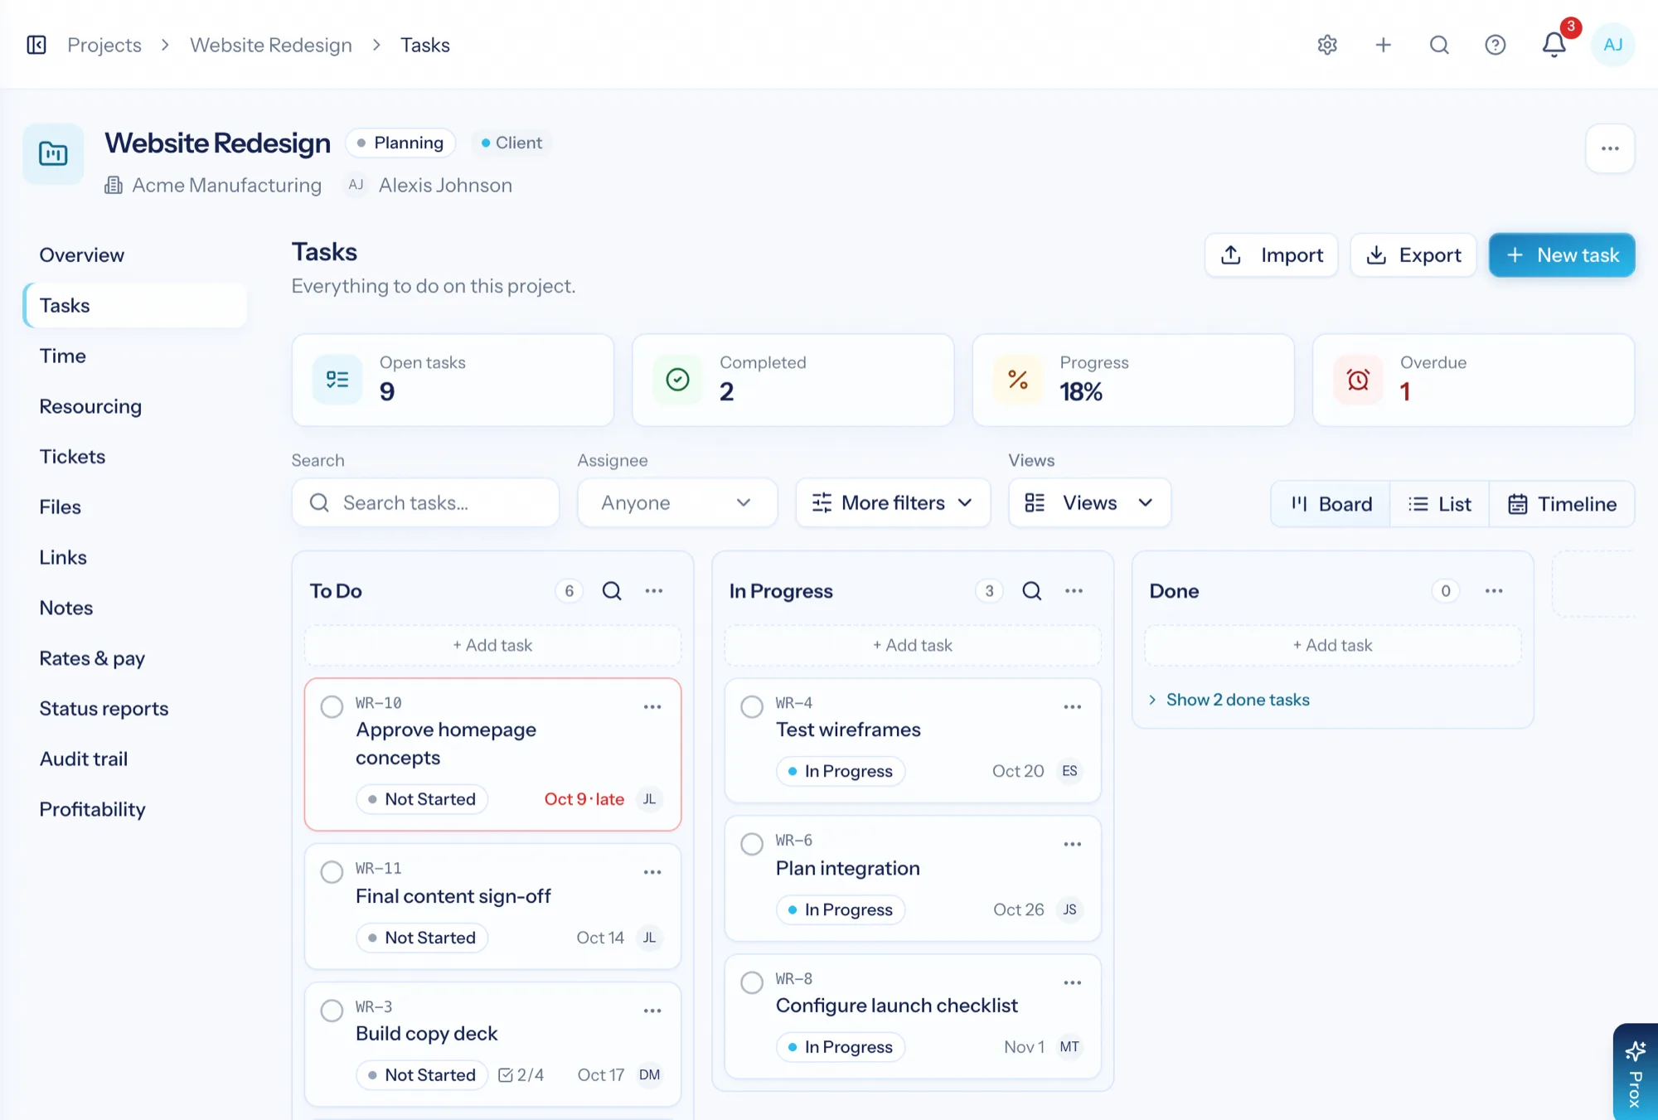Open notifications bell

pos(1554,45)
